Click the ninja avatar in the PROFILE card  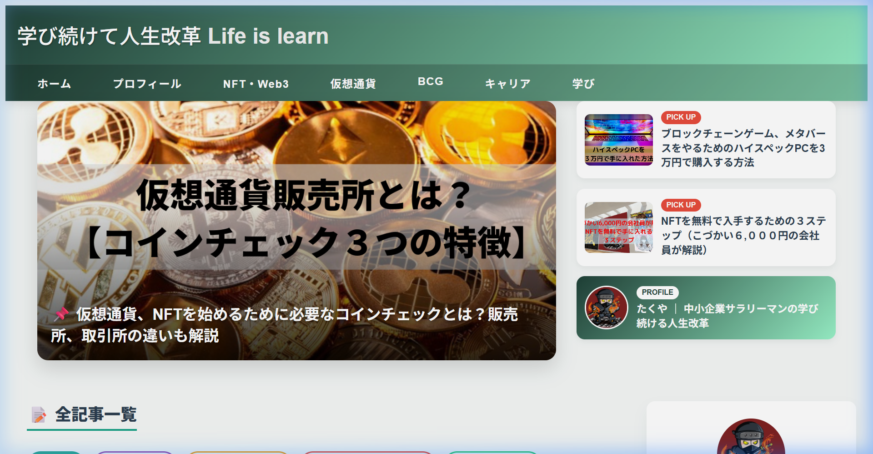(x=607, y=308)
